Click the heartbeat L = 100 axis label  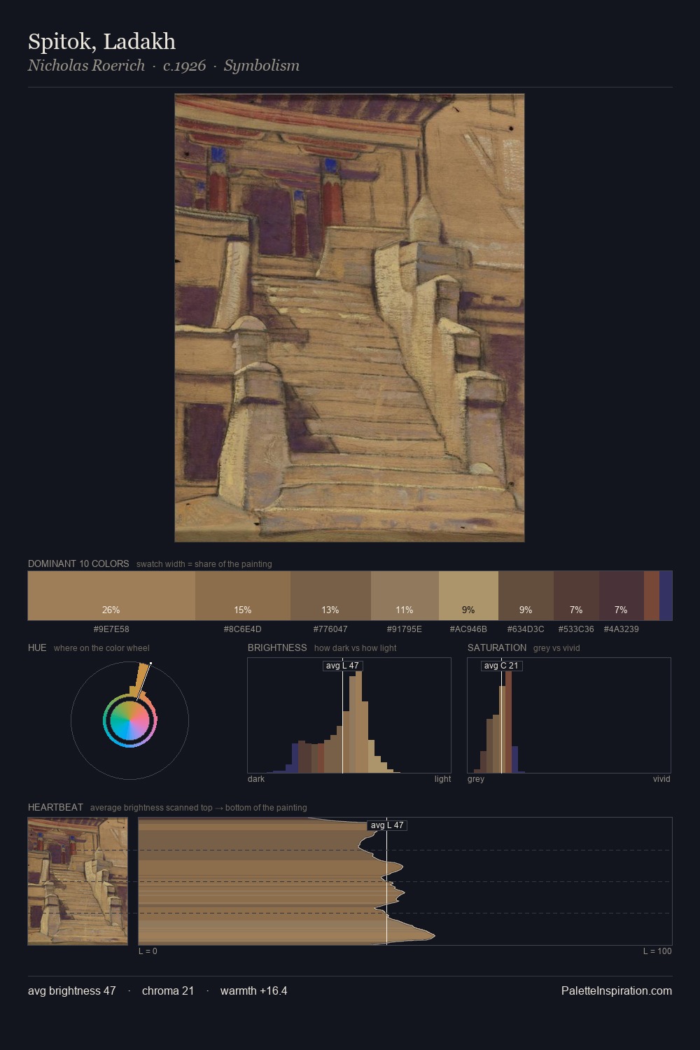pos(657,951)
